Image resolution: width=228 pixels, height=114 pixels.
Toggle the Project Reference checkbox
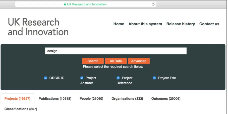pos(118,78)
